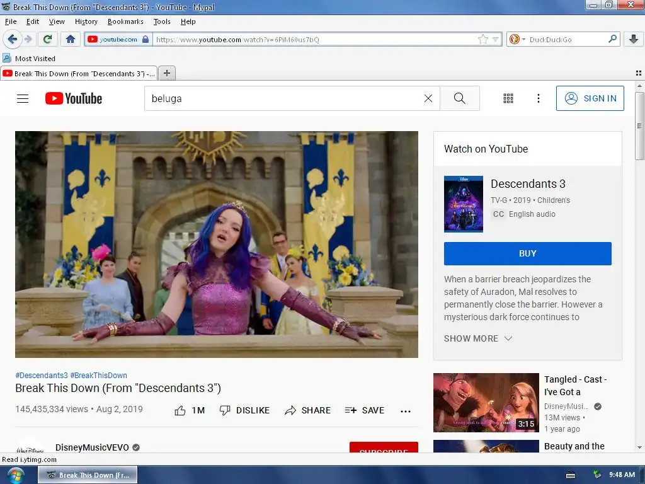Screen dimensions: 645x484
Task: Click the taskbar keyboard tray icon
Action: [x=571, y=475]
